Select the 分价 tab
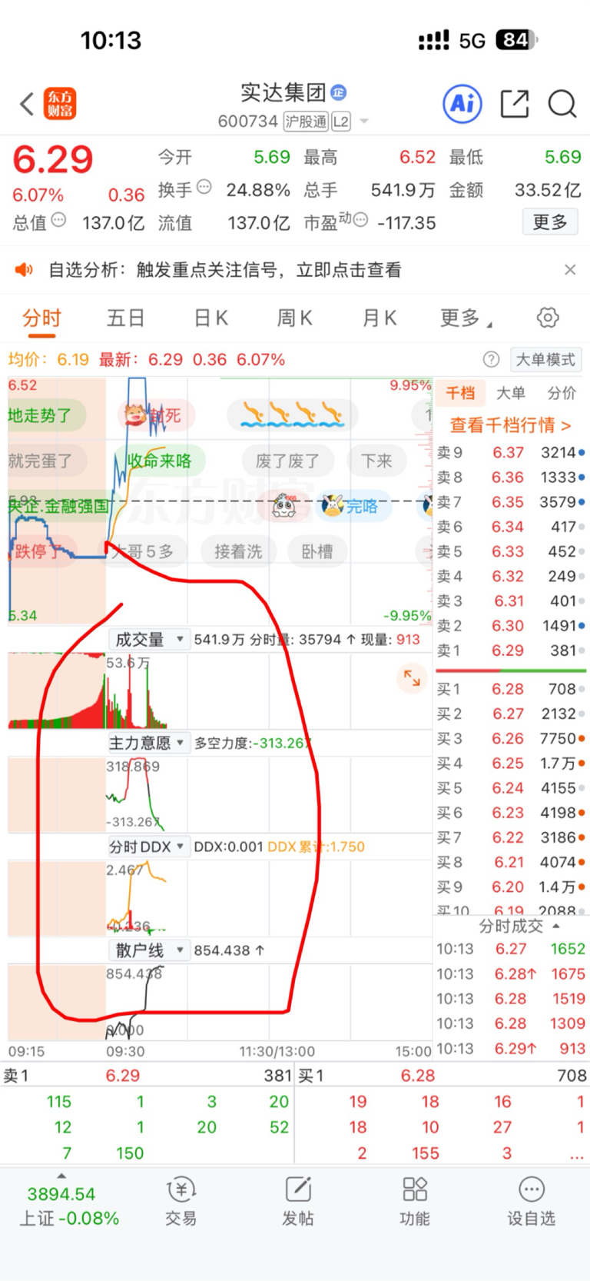Screen dimensions: 590x1281 tap(562, 393)
